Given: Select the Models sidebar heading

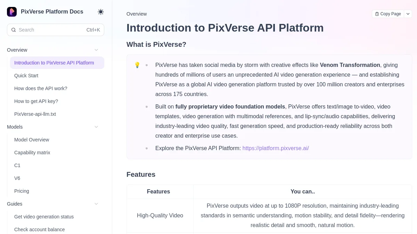Looking at the screenshot, I should click(x=15, y=127).
